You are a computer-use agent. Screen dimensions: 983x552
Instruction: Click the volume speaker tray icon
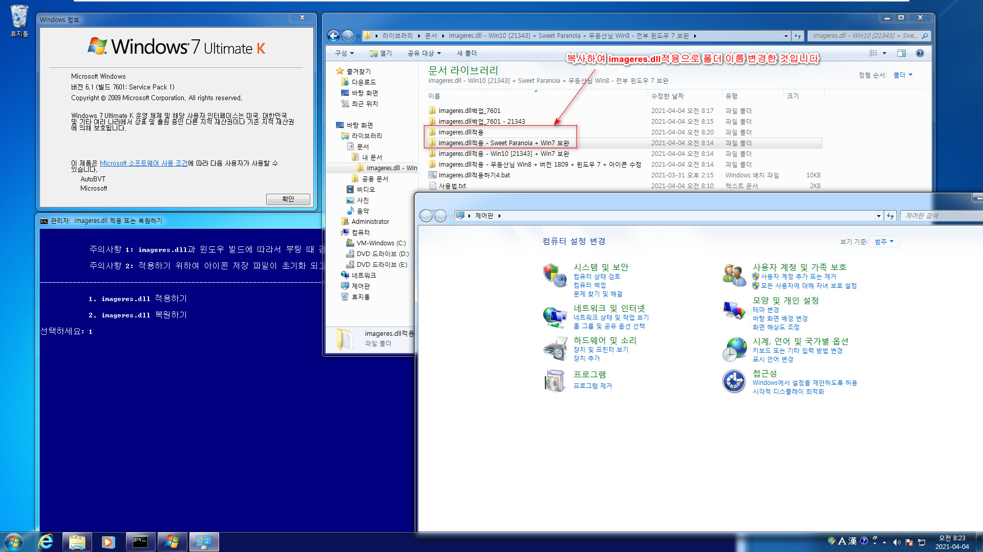896,542
